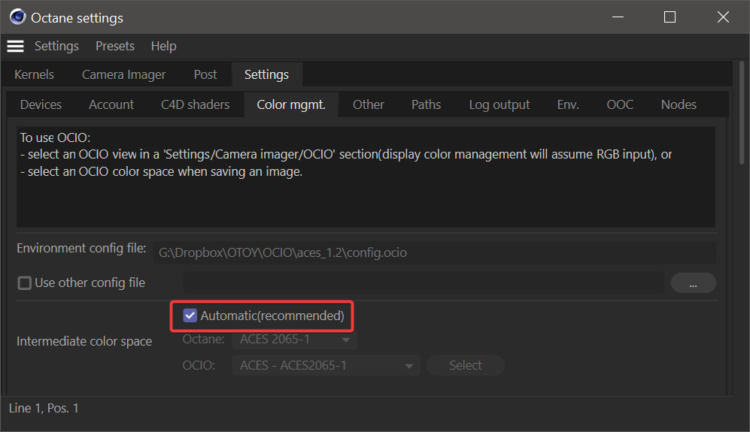This screenshot has height=432, width=750.
Task: Open the Help menu
Action: click(163, 46)
